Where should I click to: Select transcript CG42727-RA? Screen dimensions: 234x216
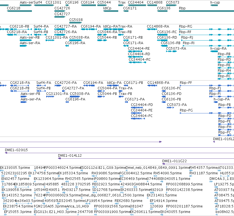(60, 29)
